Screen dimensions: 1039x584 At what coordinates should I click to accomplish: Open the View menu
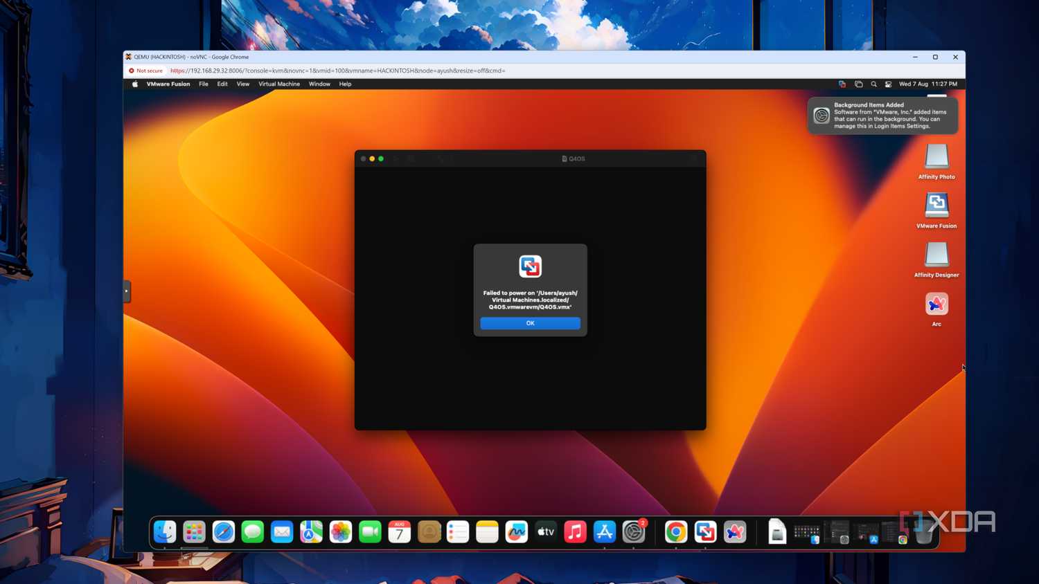point(243,84)
